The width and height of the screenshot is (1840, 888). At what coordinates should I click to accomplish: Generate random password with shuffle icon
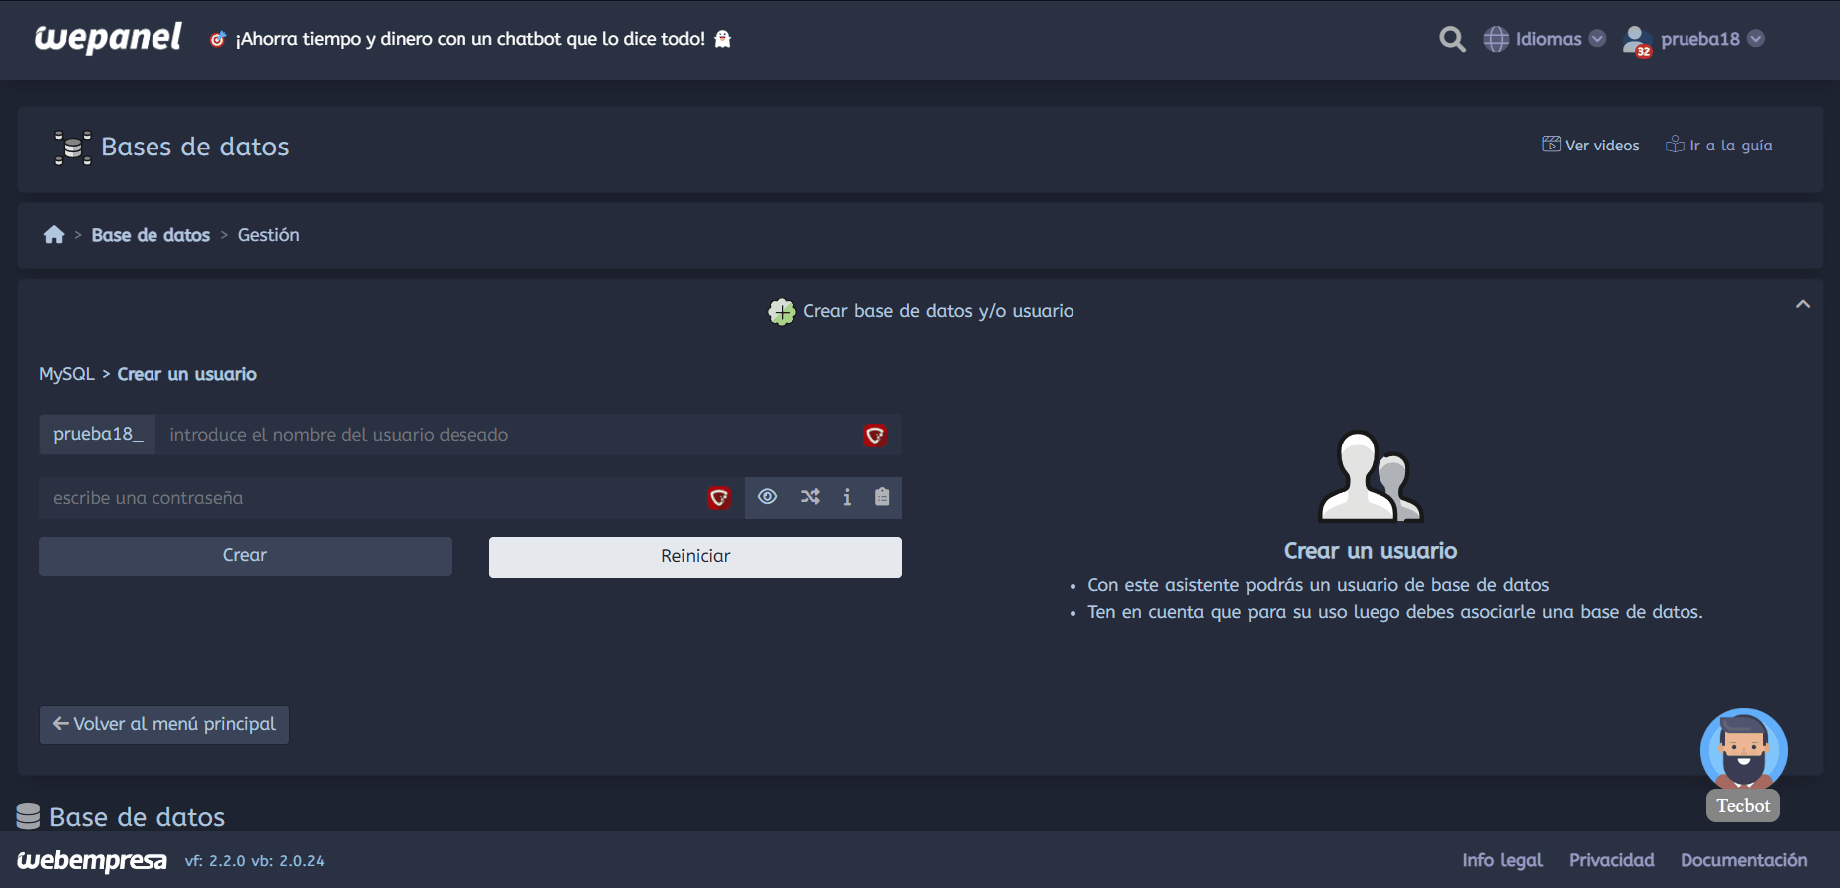810,497
